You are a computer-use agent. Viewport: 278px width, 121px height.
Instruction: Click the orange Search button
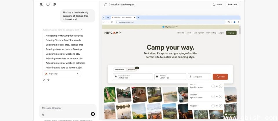(220, 77)
